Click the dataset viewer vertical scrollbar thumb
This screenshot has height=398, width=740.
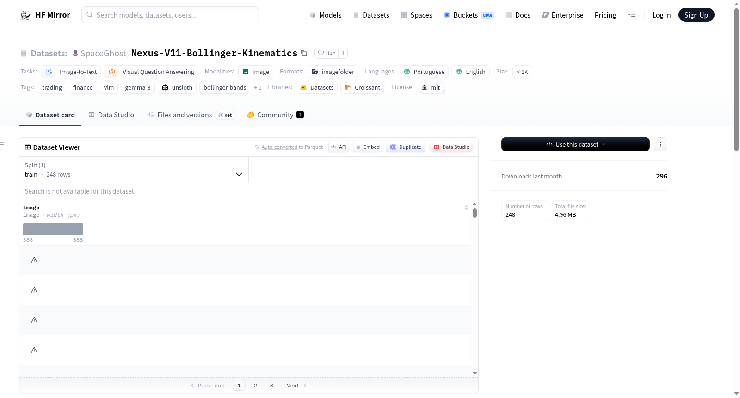click(x=475, y=213)
